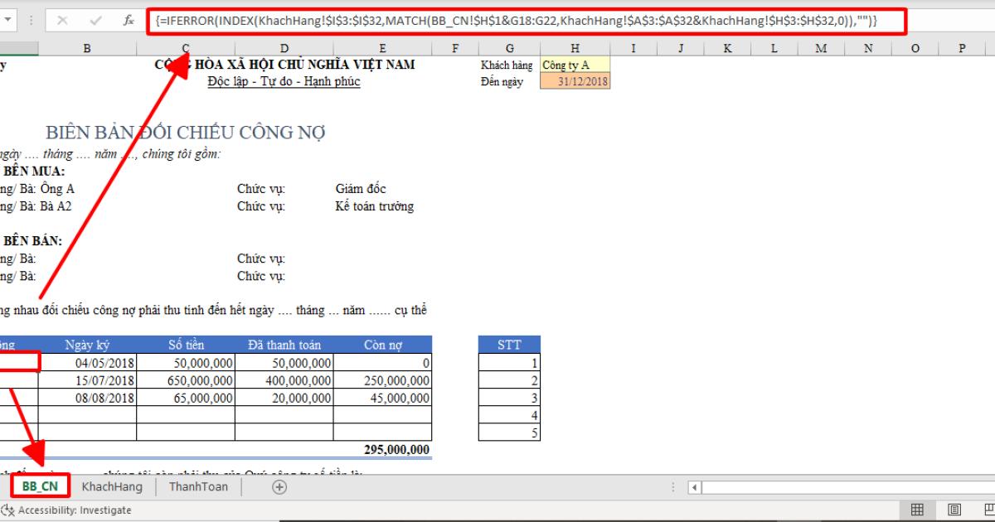The width and height of the screenshot is (995, 522).
Task: Open the Name Box dropdown arrow
Action: [x=7, y=20]
